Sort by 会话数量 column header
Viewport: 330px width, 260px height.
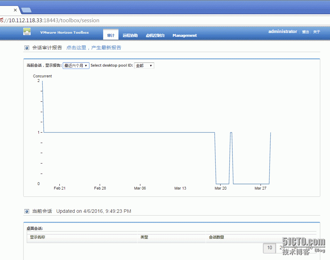[x=261, y=237]
